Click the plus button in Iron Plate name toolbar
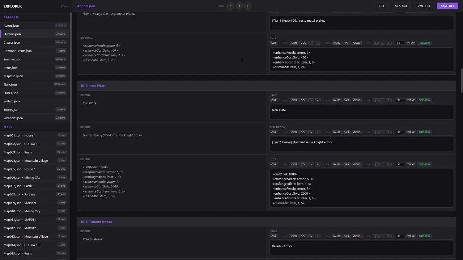The height and width of the screenshot is (260, 463). [x=311, y=100]
